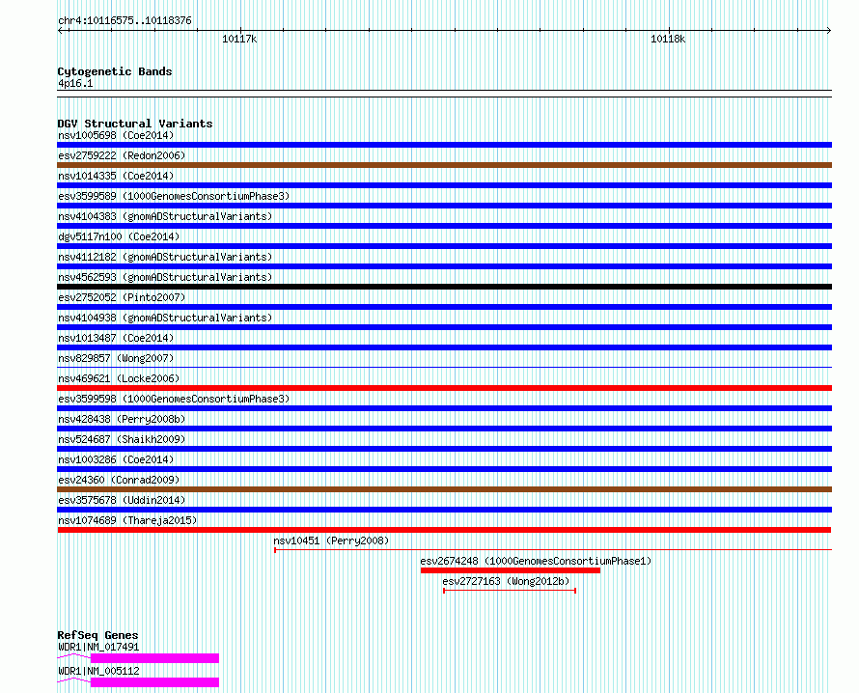The image size is (859, 693).
Task: Click the nsv469621 (Locke2006) label
Action: click(119, 378)
